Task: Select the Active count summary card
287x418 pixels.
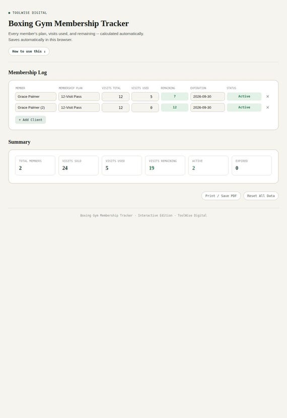Action: point(208,165)
